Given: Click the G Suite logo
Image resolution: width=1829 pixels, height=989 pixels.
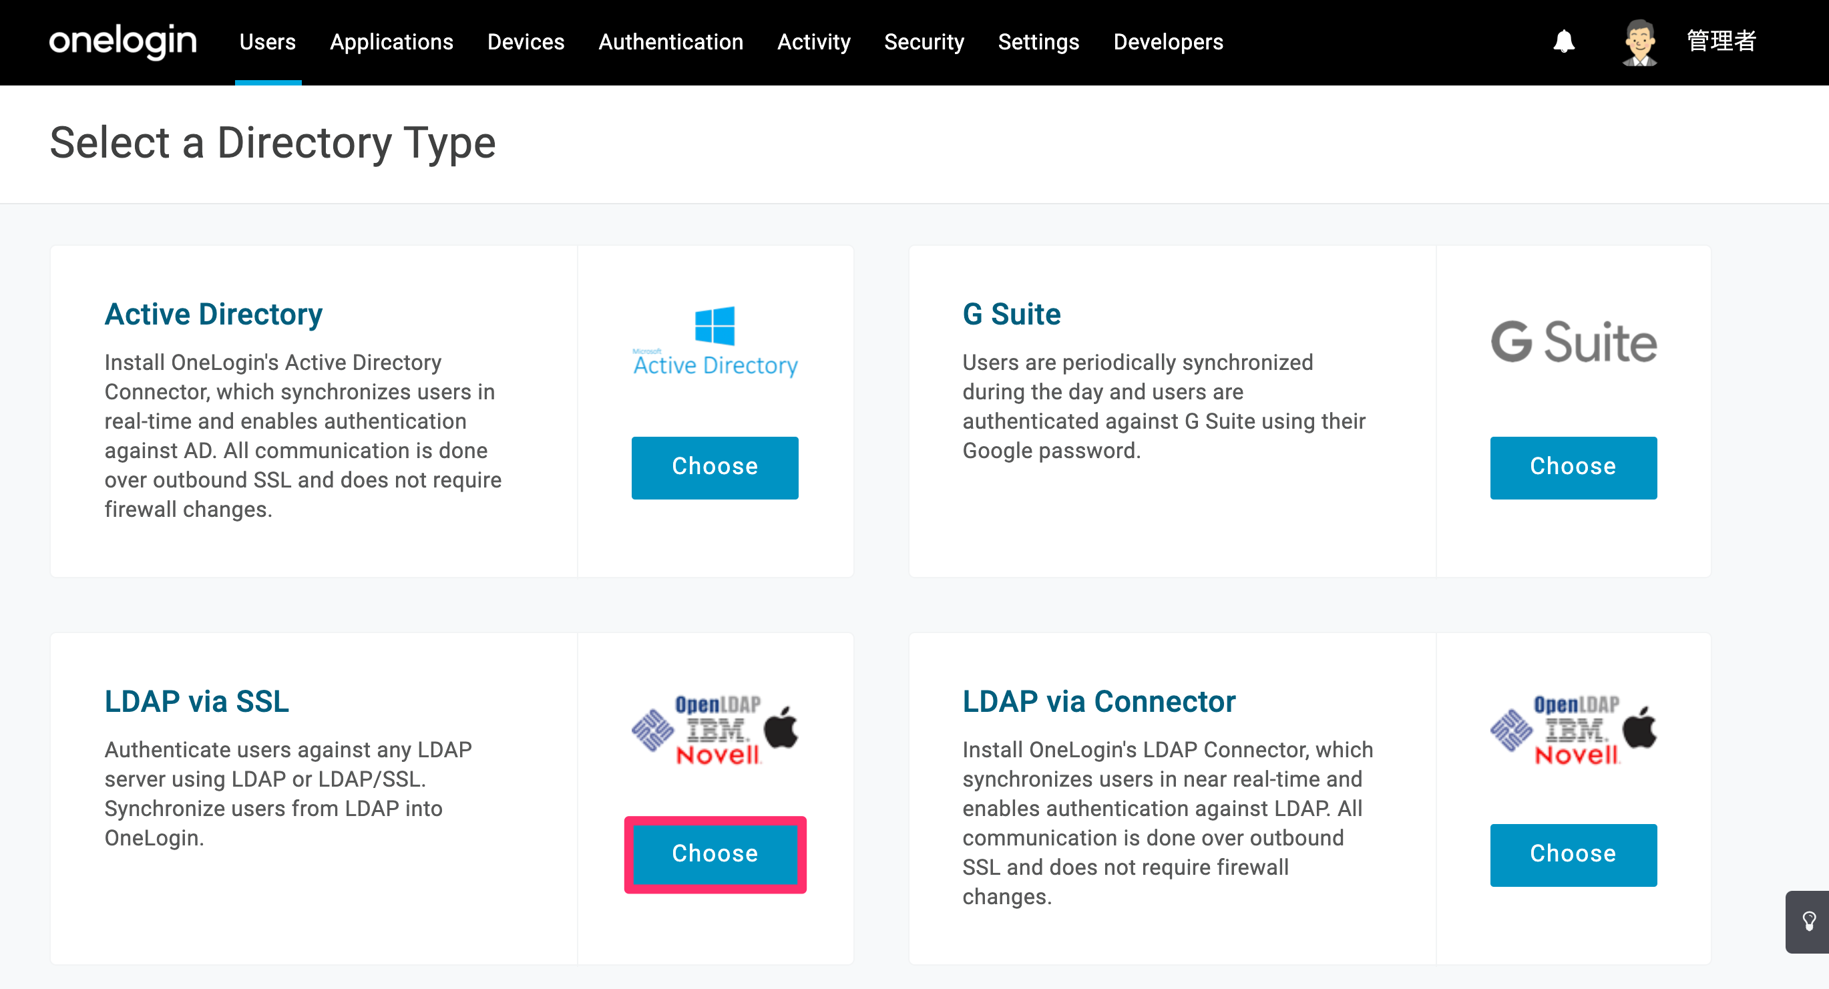Looking at the screenshot, I should (1573, 342).
